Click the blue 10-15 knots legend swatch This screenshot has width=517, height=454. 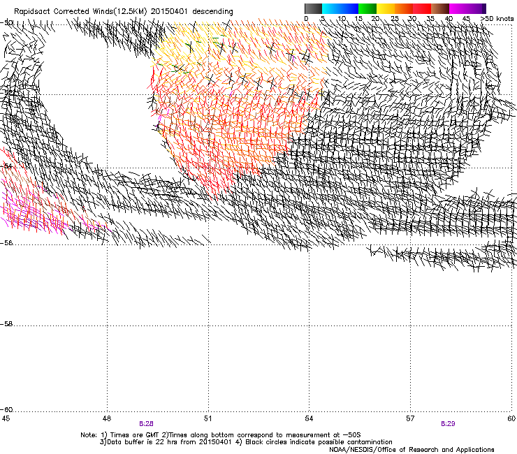349,8
